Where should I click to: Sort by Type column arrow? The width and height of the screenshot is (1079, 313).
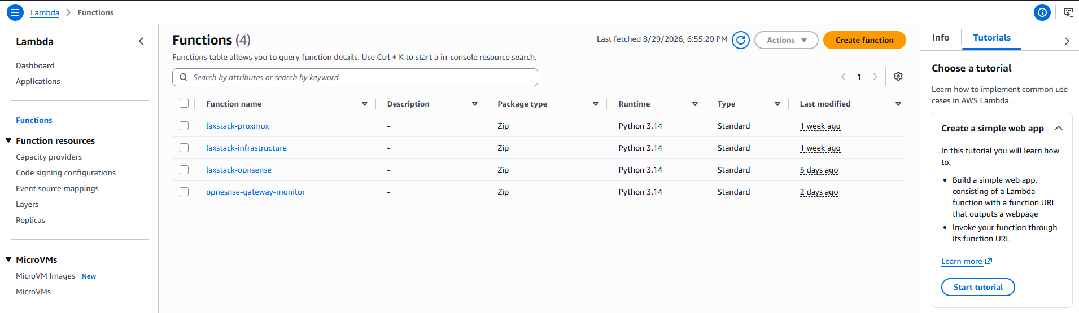[x=777, y=104]
